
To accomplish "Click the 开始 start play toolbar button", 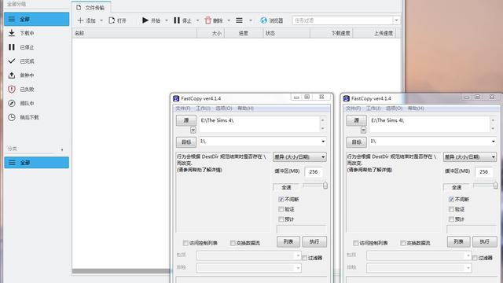I will point(151,20).
